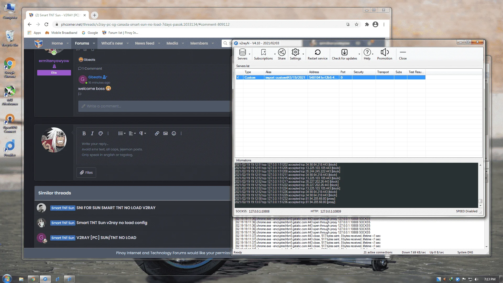
Task: Open the text color palette in editor
Action: click(x=101, y=133)
